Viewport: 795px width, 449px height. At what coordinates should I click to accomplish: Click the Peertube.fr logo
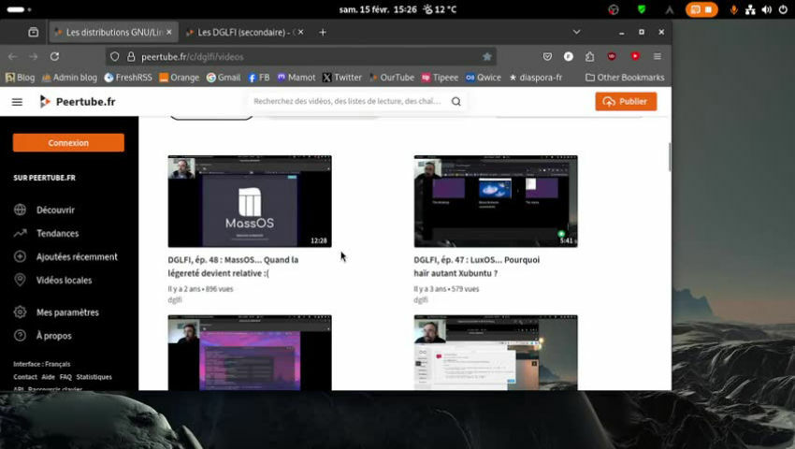coord(78,101)
